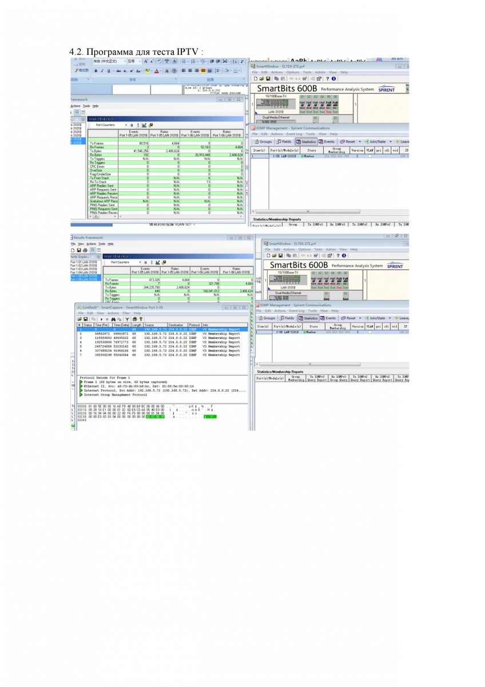Screen dimensions: 485x687
Task: Click the Bold icon in the Word ribbon
Action: (x=96, y=71)
